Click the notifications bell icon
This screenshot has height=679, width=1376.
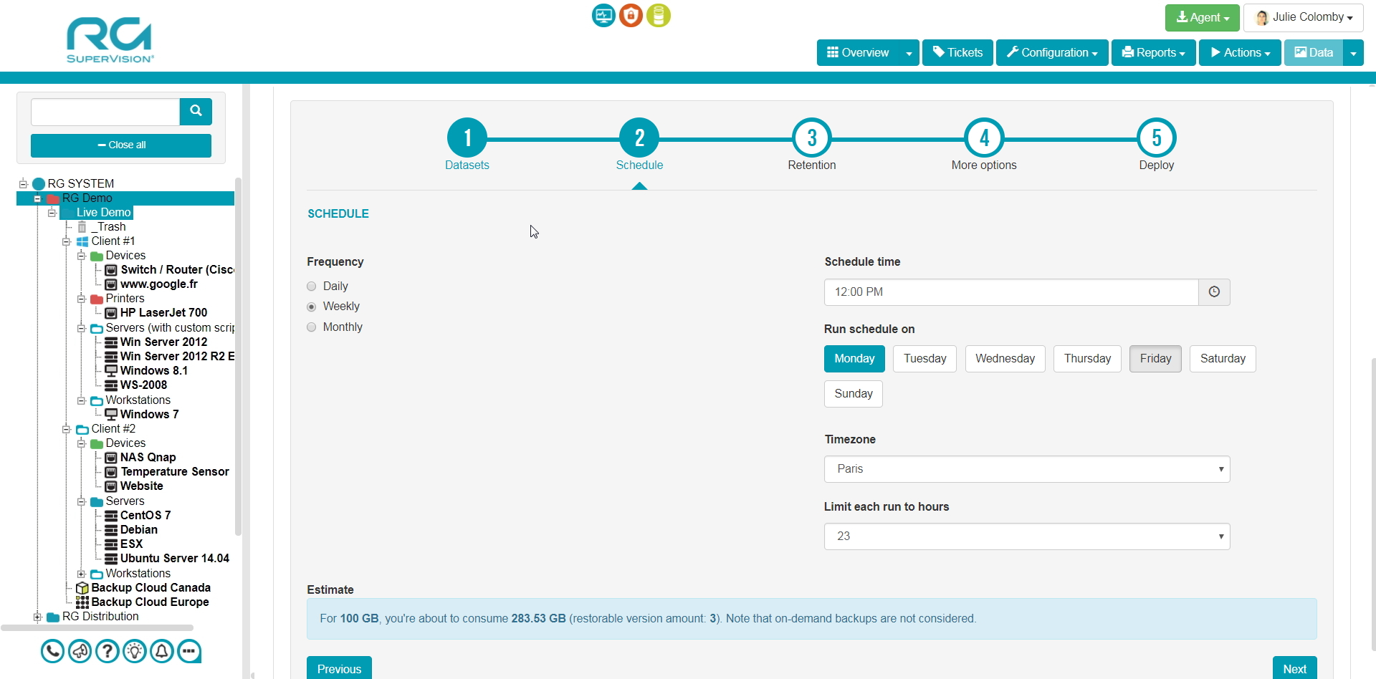[161, 651]
